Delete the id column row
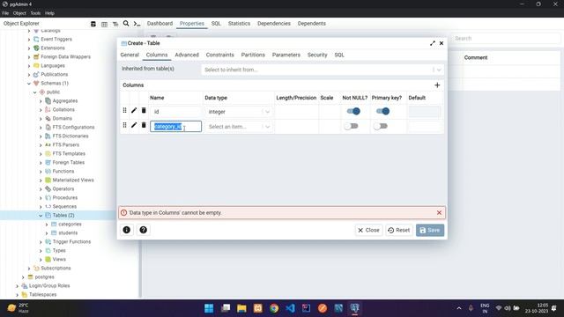Viewport: 564px width, 317px height. click(144, 110)
